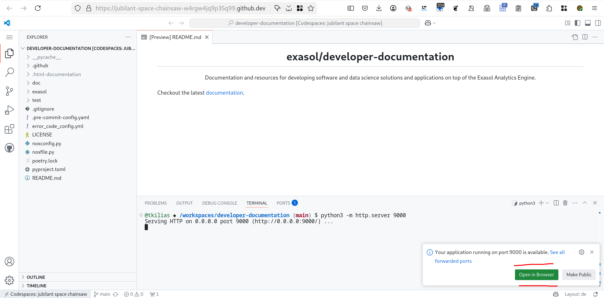Screen dimensions: 604x298
Task: Open .pre-commit-config.yaml file
Action: coord(78,118)
